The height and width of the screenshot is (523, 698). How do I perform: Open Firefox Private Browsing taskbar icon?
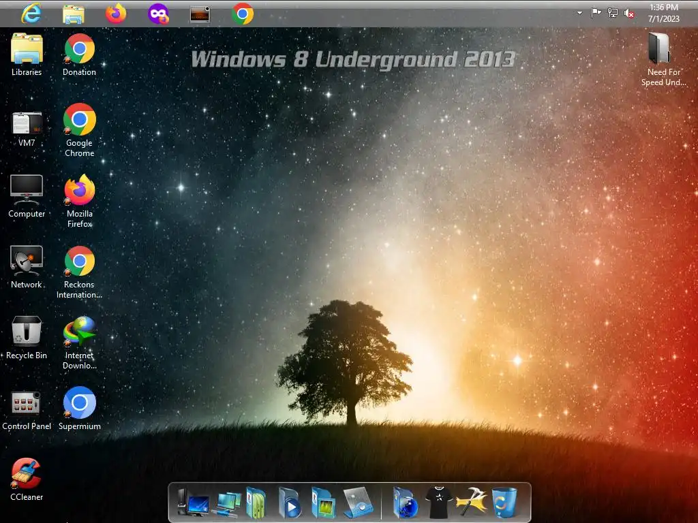158,14
